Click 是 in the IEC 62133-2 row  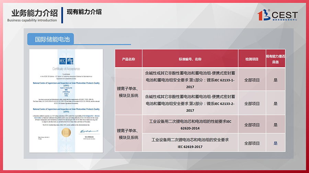[275, 104]
